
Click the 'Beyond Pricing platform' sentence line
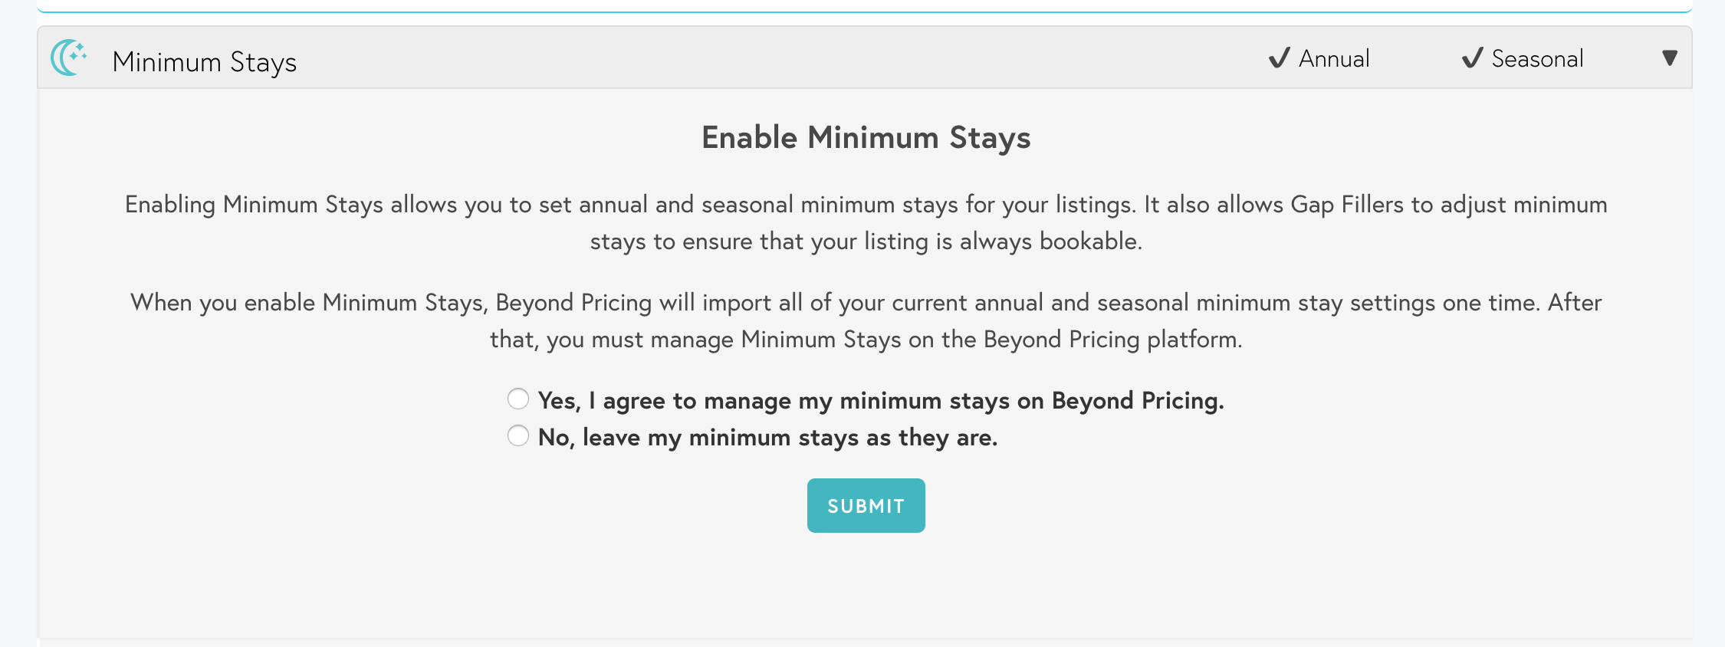click(866, 339)
